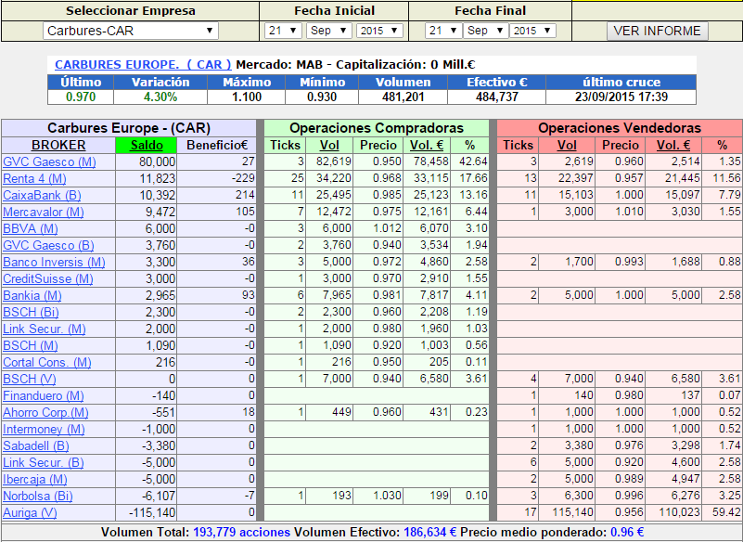Viewport: 743px width, 542px height.
Task: Click the Carbures Europe - (CAR) table title
Action: click(x=129, y=128)
